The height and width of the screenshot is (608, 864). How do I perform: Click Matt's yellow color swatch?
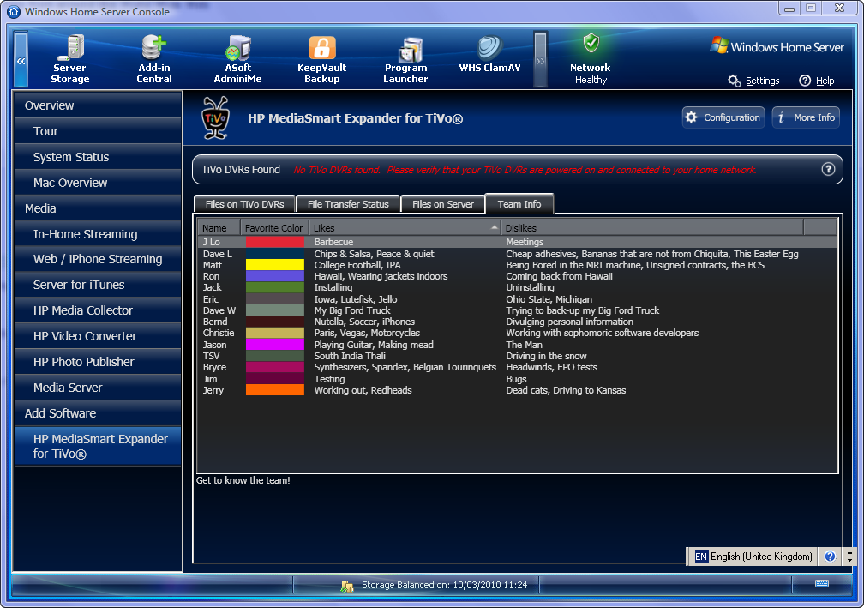(x=275, y=265)
